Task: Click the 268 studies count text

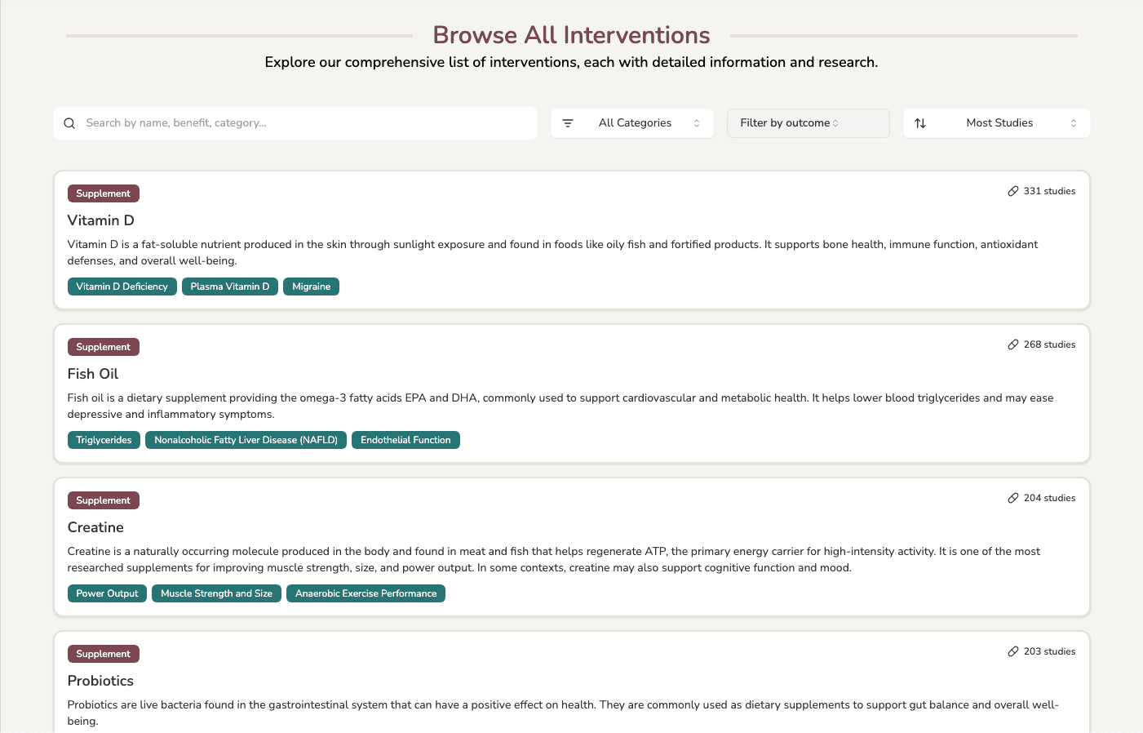Action: click(x=1049, y=344)
